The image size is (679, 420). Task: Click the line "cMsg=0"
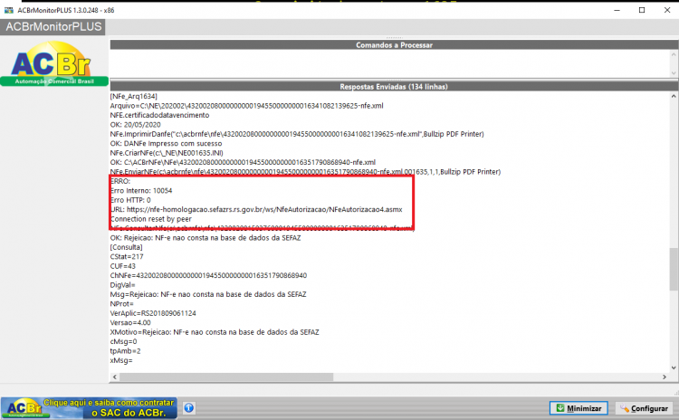123,341
